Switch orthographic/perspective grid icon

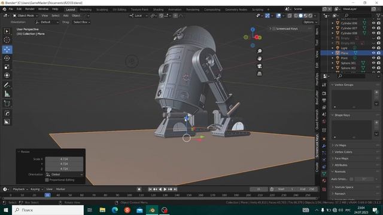(x=259, y=73)
